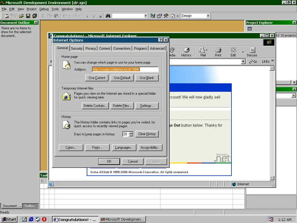Viewport: 297px width, 223px height.
Task: Click the Discuss button in Internet Explorer
Action: tap(252, 52)
